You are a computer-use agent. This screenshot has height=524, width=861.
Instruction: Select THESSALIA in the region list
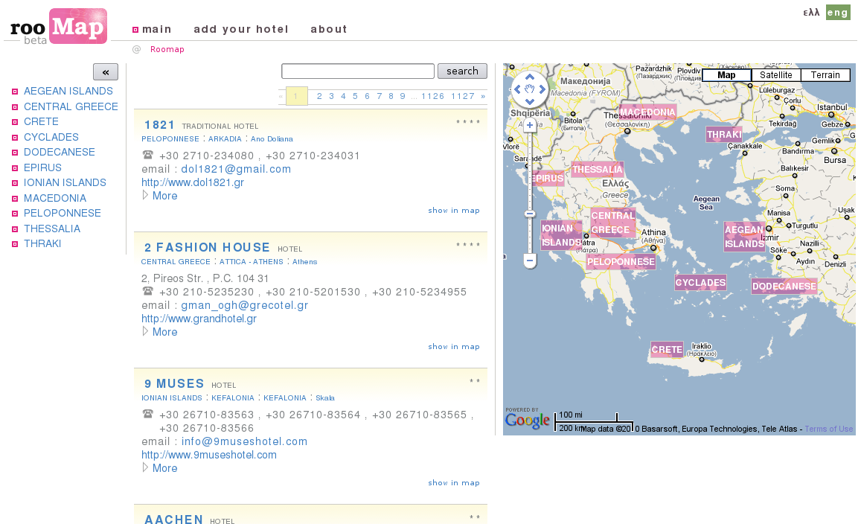point(52,229)
